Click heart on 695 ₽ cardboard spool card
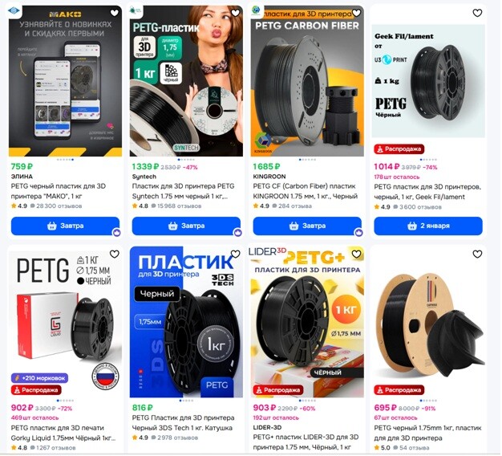502x456 pixels. click(477, 254)
